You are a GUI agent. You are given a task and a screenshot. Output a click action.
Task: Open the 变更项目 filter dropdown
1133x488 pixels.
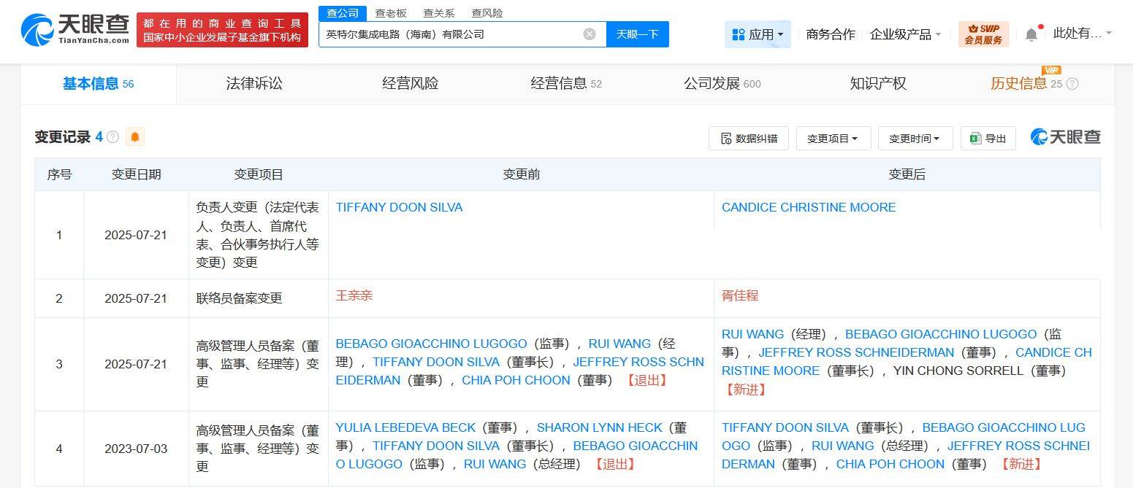coord(833,139)
